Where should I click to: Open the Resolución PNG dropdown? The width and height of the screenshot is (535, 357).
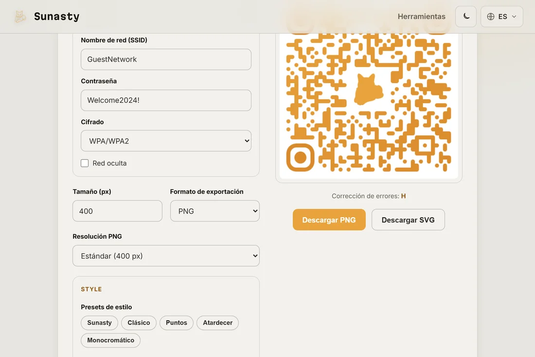point(166,256)
